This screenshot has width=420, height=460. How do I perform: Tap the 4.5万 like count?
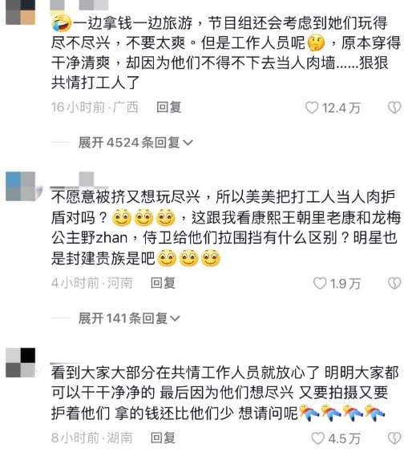pos(344,438)
